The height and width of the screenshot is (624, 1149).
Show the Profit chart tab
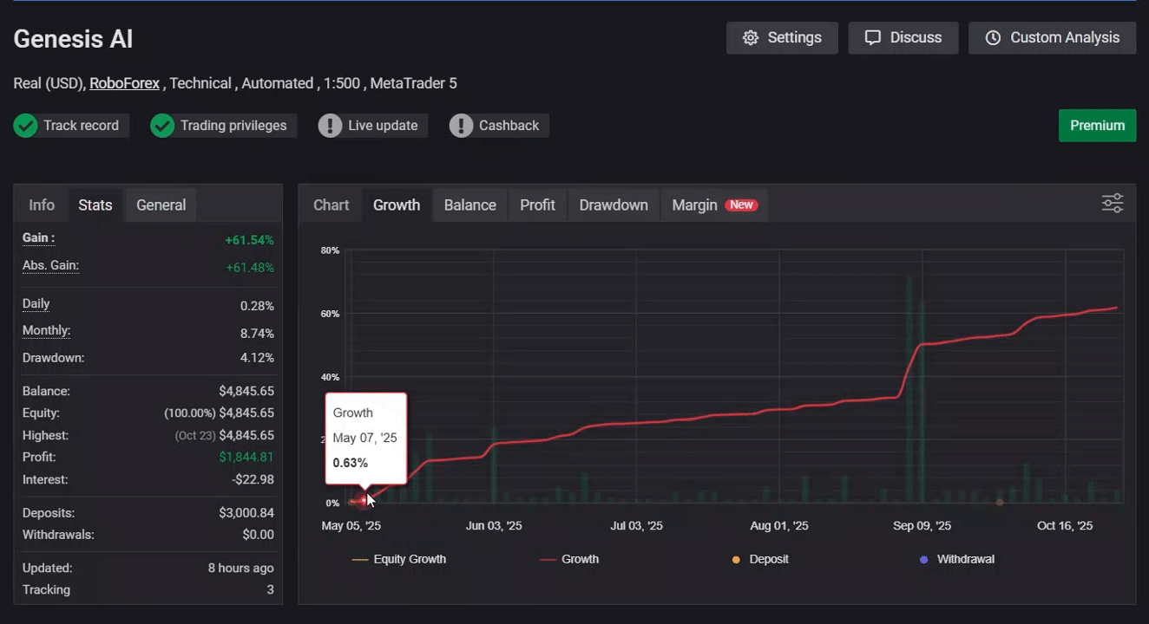(538, 205)
